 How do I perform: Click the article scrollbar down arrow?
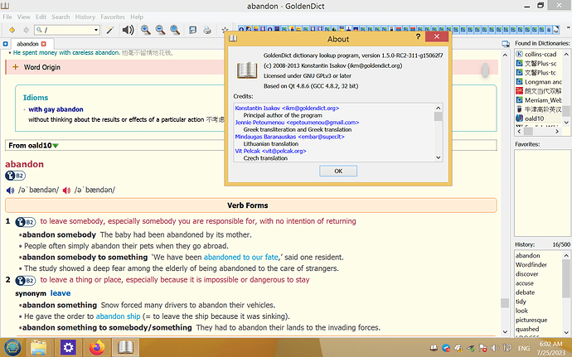coord(505,332)
